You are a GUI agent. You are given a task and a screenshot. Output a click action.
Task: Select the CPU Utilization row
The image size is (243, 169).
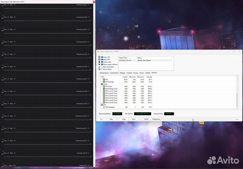point(127,107)
